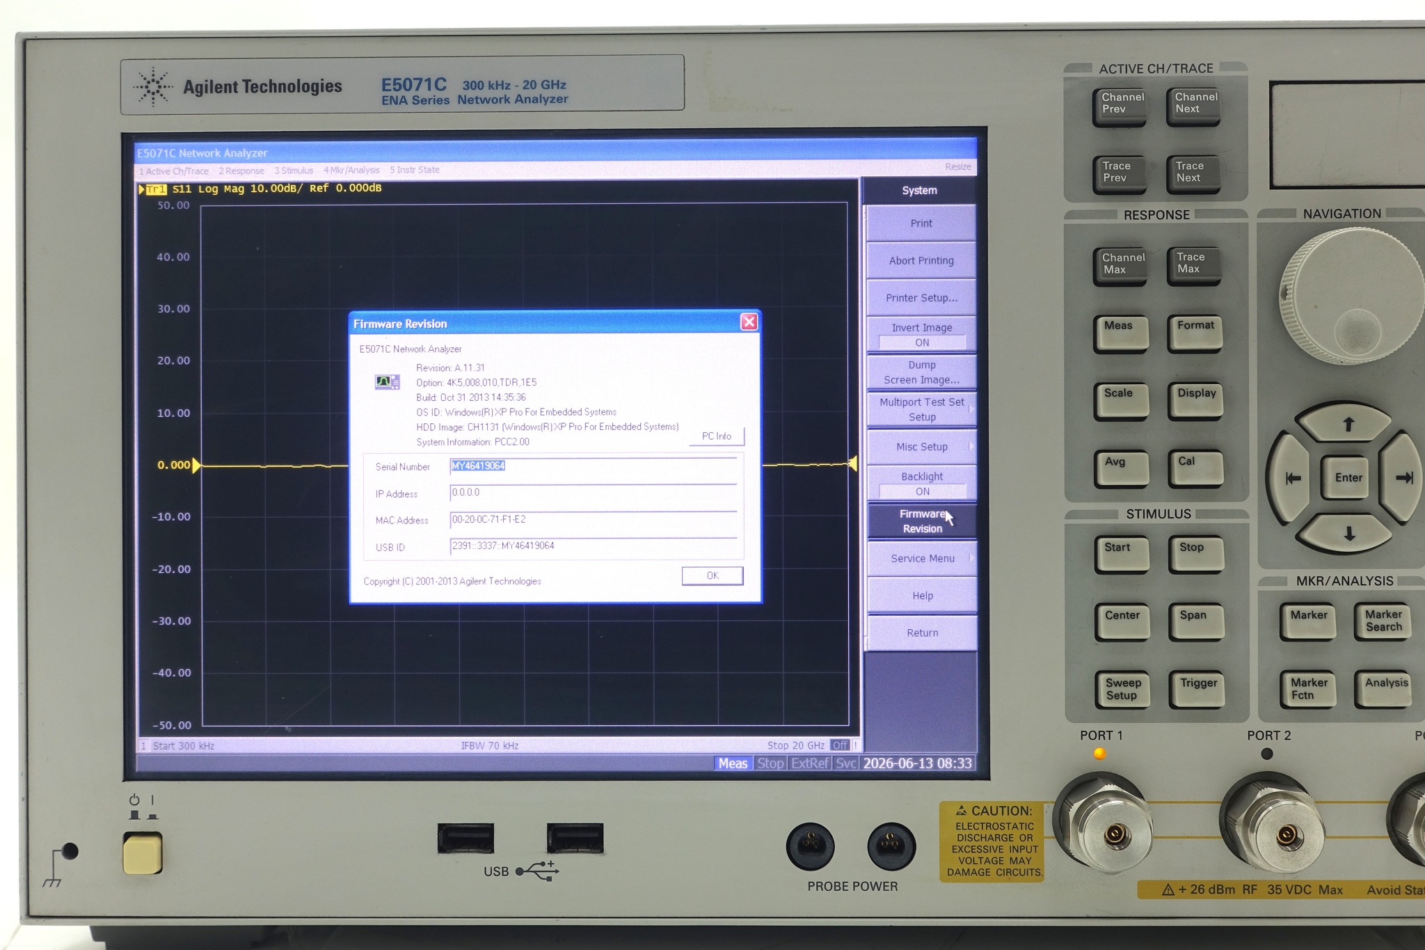Click the IFBW 70 kHz readout

[x=490, y=745]
